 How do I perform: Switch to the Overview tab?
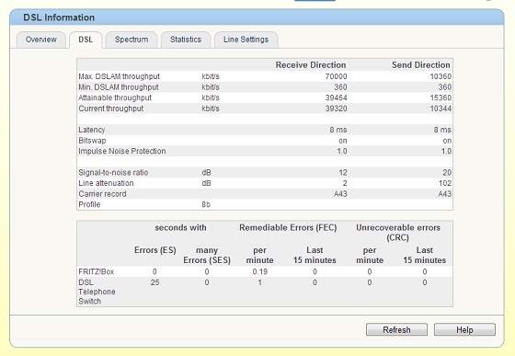[x=41, y=40]
